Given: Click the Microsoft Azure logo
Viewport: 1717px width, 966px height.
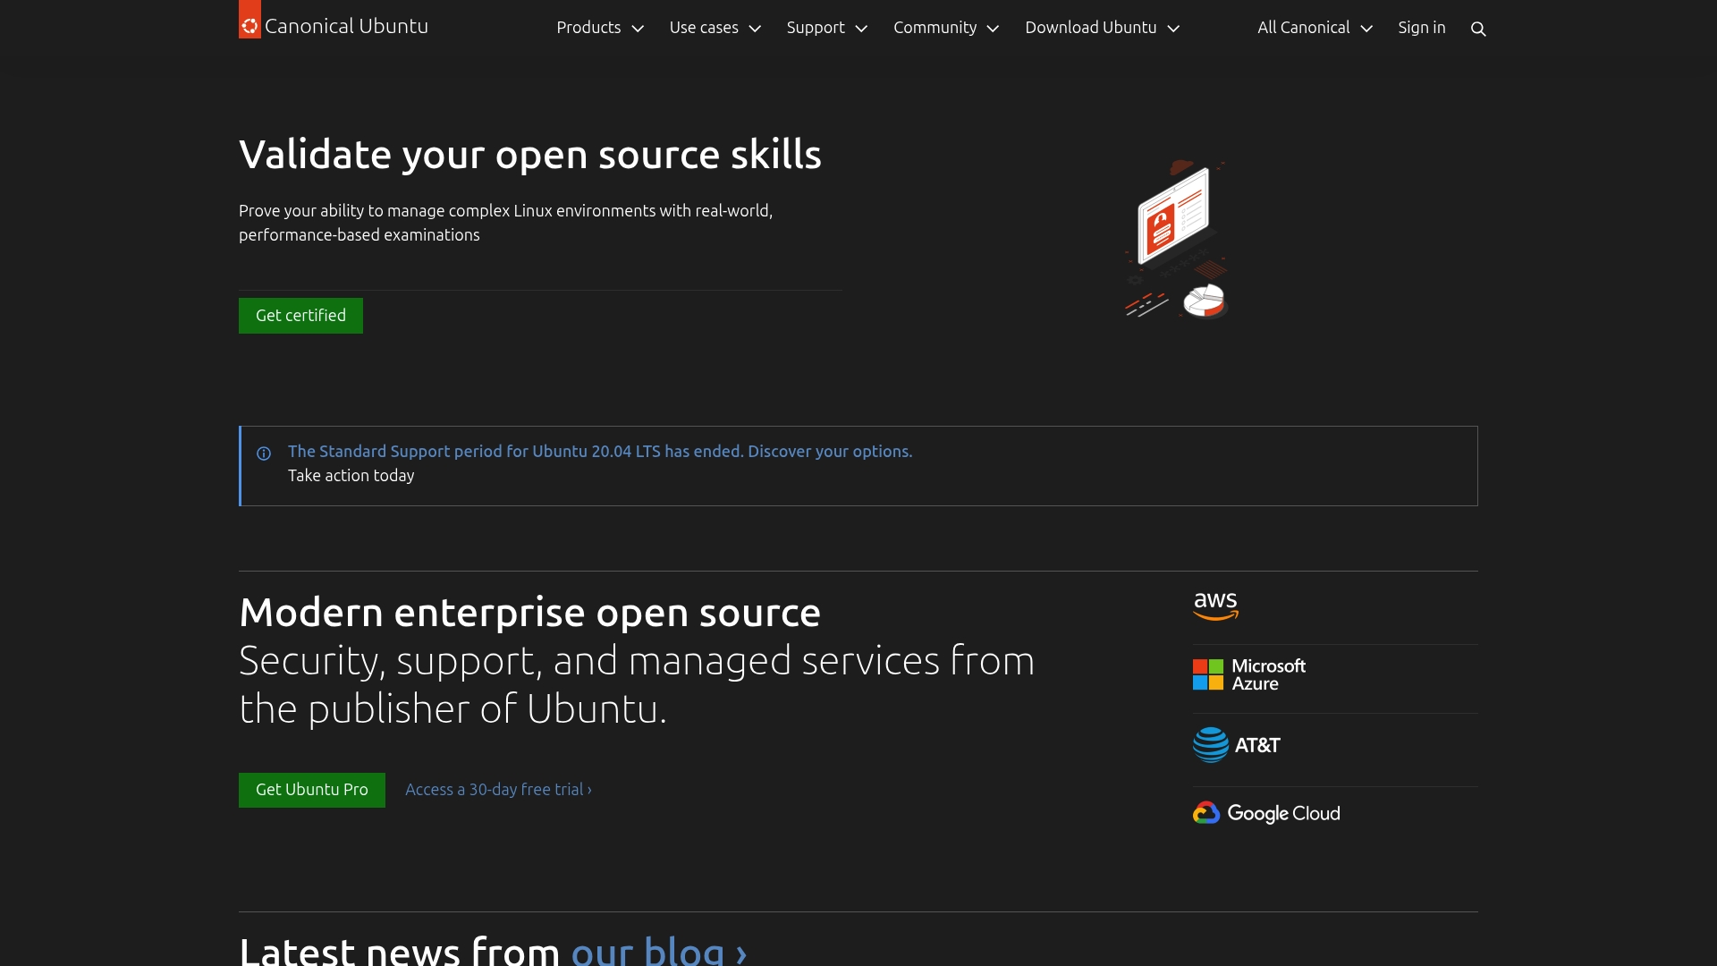Looking at the screenshot, I should point(1248,674).
